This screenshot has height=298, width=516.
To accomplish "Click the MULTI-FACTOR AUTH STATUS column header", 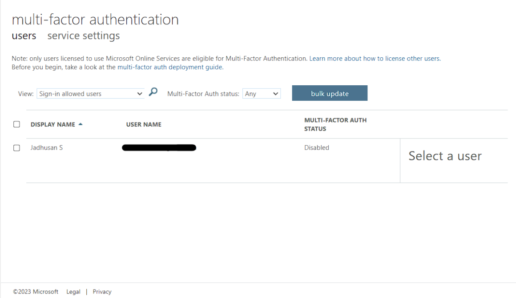I will click(335, 124).
